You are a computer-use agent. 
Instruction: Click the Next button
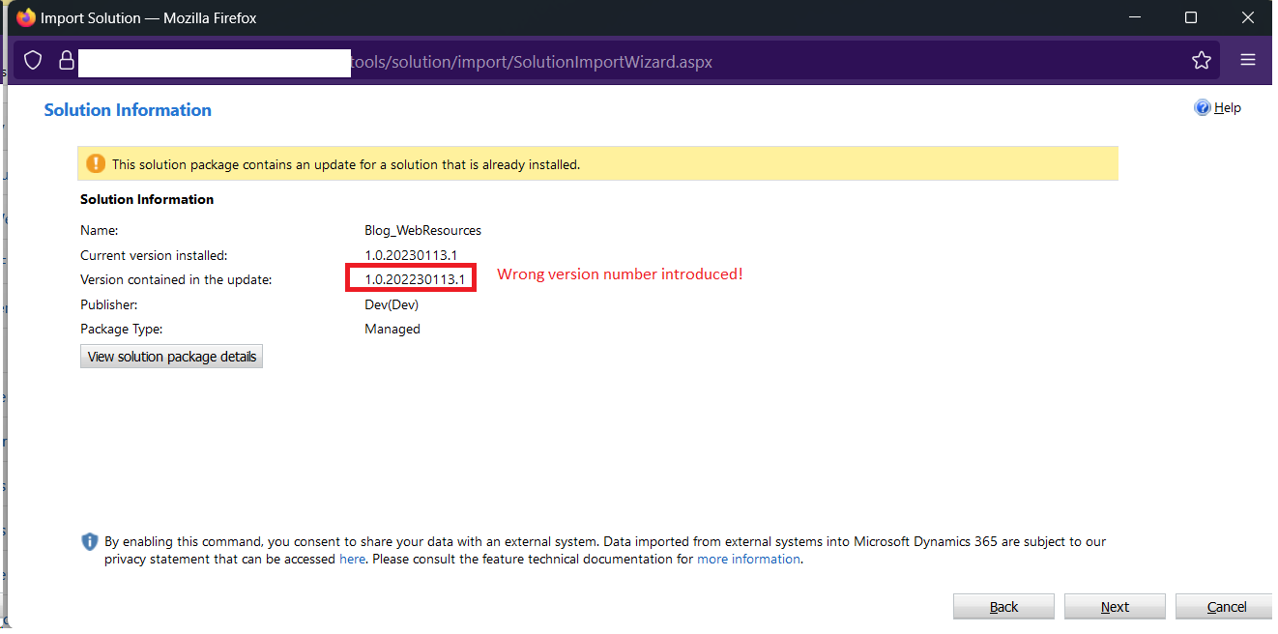coord(1115,607)
